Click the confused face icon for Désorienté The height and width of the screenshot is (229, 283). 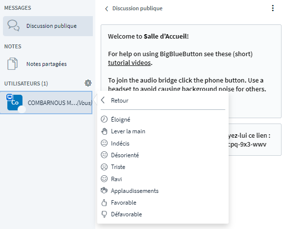pyautogui.click(x=104, y=155)
